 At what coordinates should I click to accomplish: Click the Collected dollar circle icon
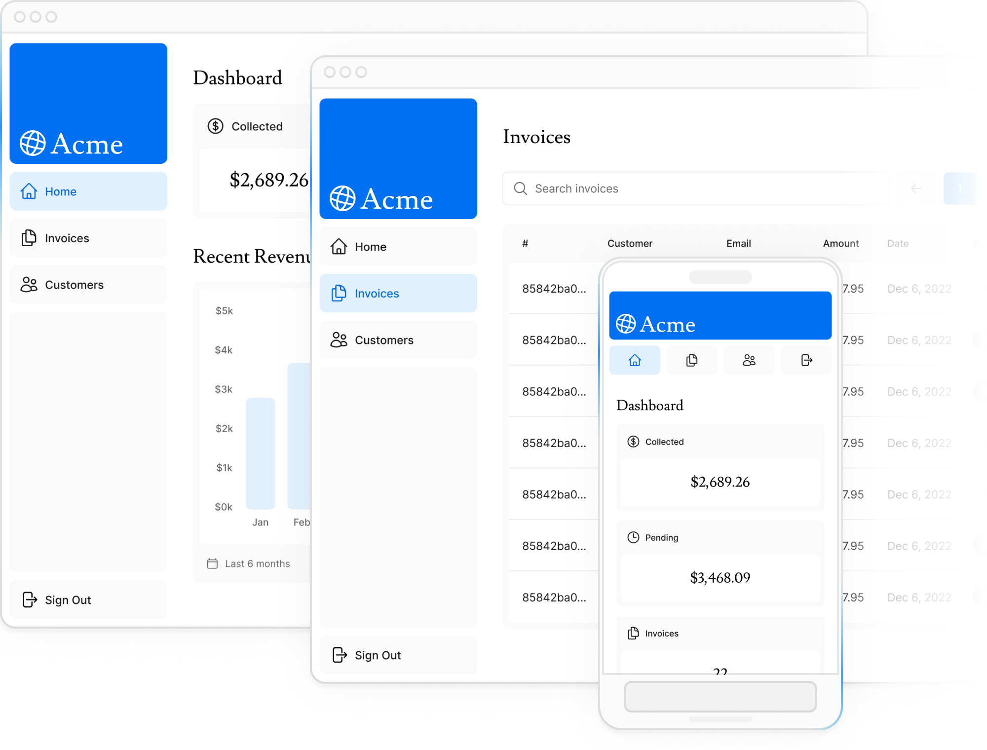213,126
